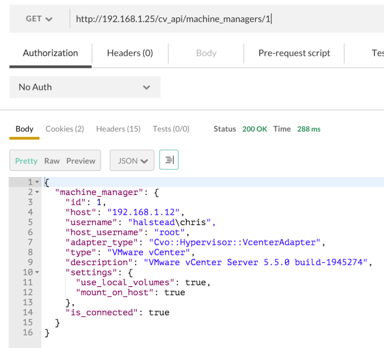Switch to the Authorization tab
Image resolution: width=384 pixels, height=348 pixels.
[50, 53]
